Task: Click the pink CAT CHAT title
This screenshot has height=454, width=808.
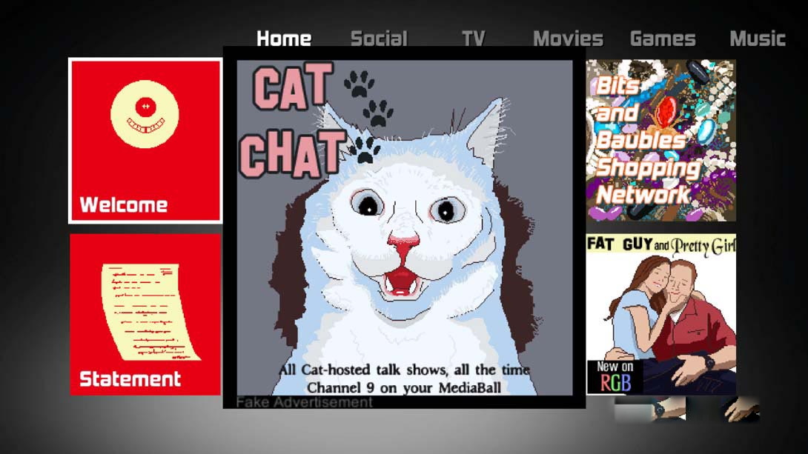Action: [x=293, y=122]
